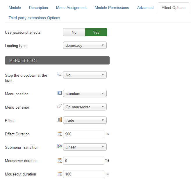Click the hourglass icon for Mouseover duration

point(60,161)
